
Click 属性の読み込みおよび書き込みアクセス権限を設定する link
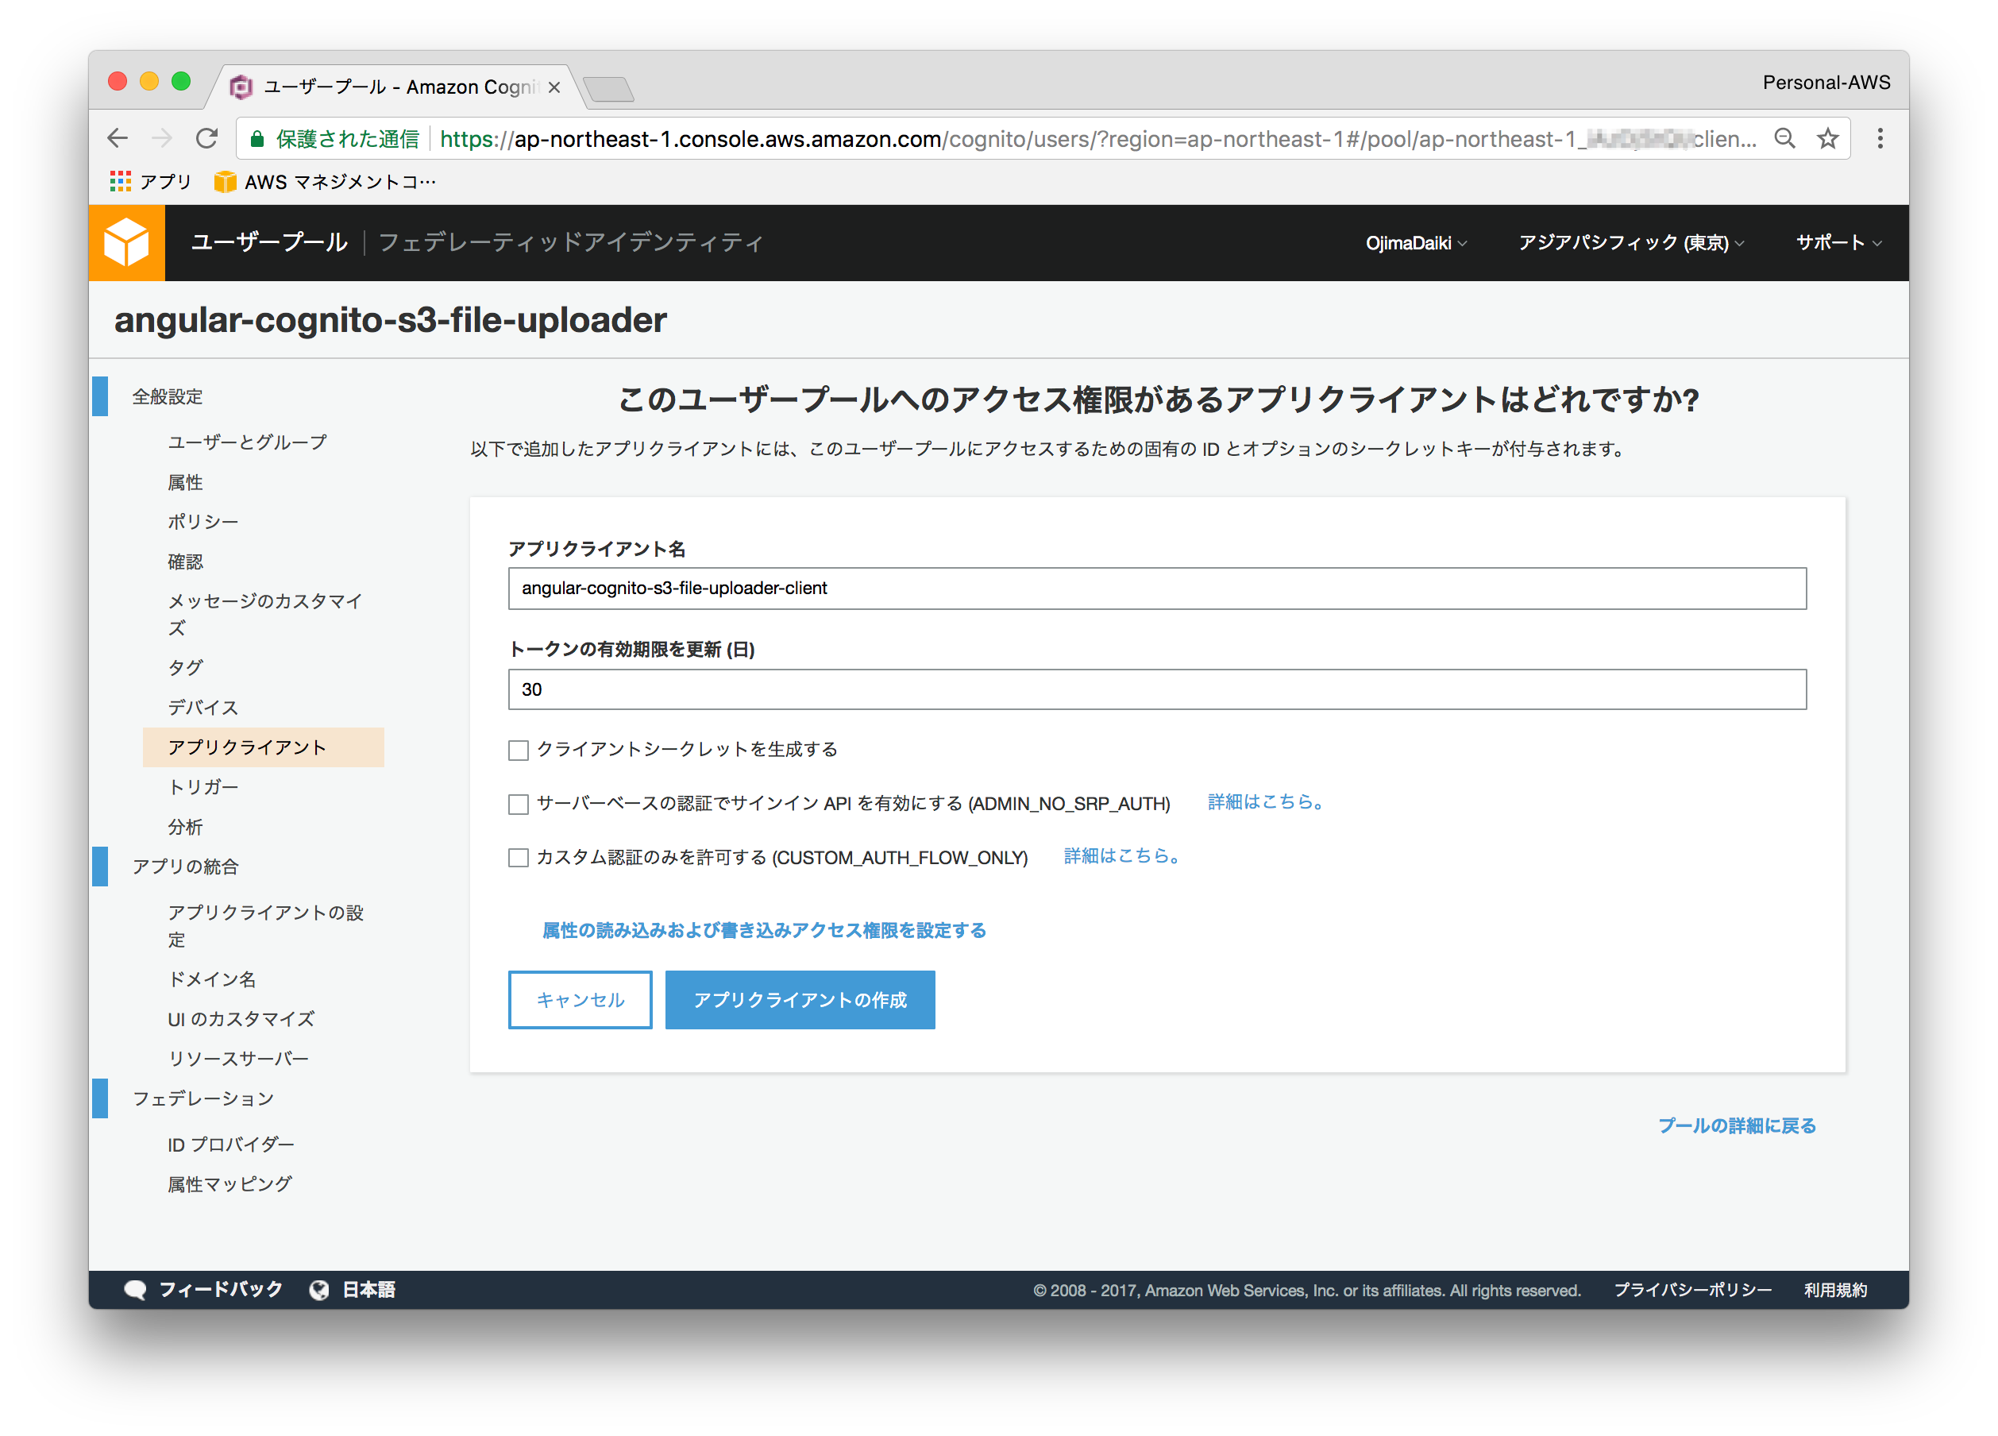point(764,930)
